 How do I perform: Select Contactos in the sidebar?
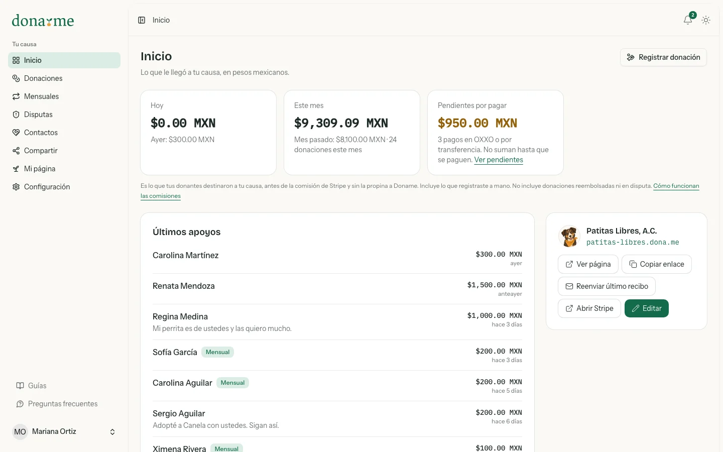64,133
